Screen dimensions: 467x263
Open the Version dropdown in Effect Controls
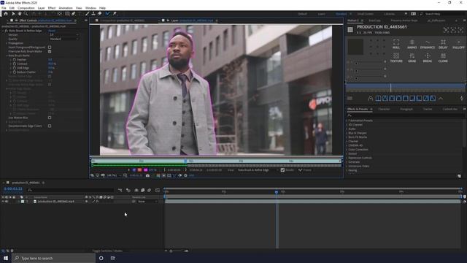pyautogui.click(x=63, y=34)
